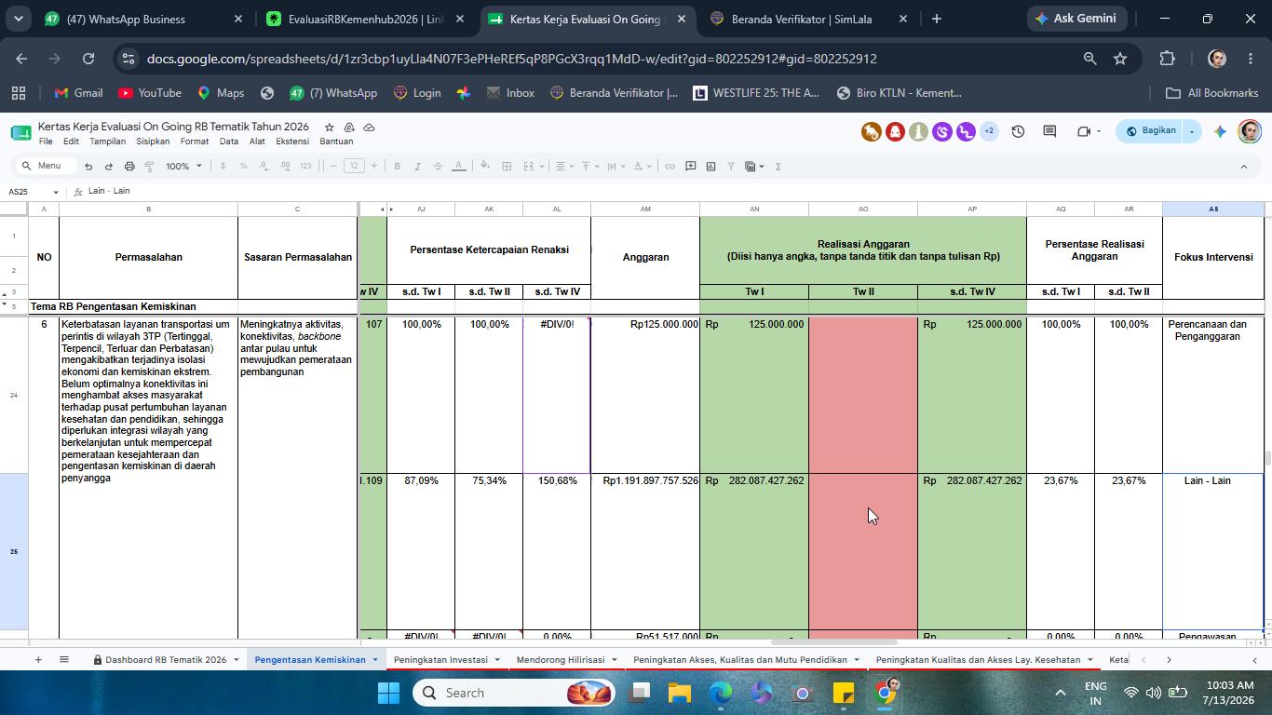Switch to Peningkatan Investasi sheet tab
The image size is (1272, 715).
click(440, 659)
